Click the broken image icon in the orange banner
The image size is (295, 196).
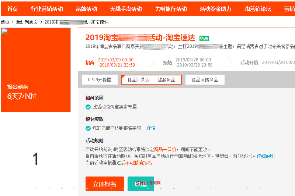click(4, 32)
